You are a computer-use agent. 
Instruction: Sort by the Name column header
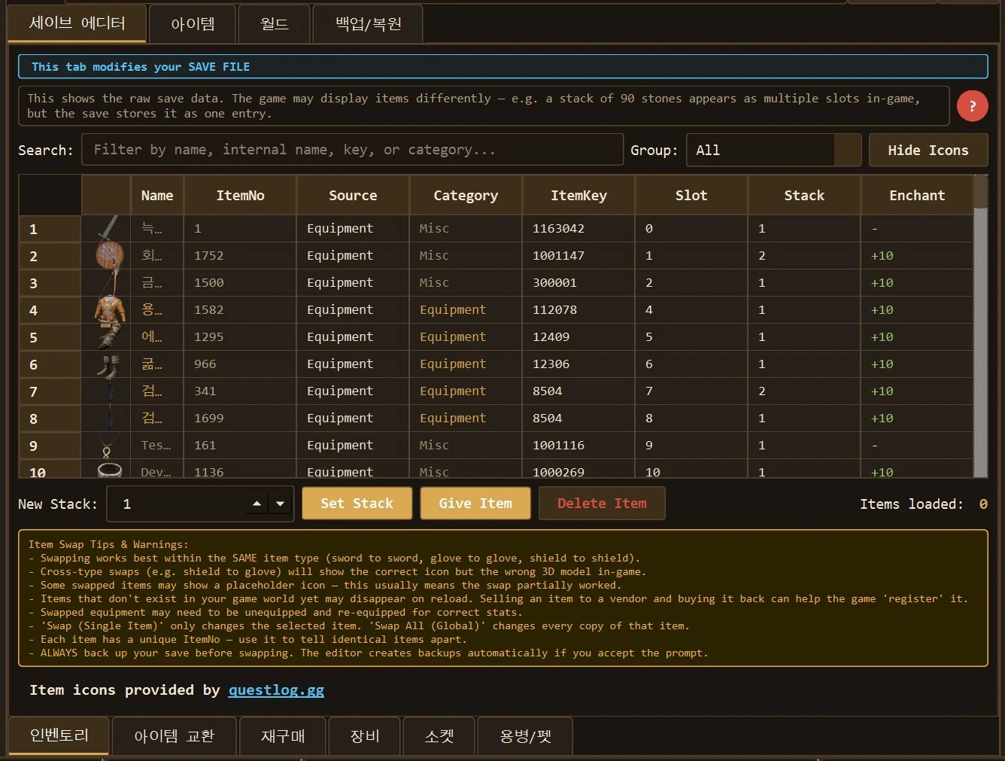pyautogui.click(x=157, y=196)
